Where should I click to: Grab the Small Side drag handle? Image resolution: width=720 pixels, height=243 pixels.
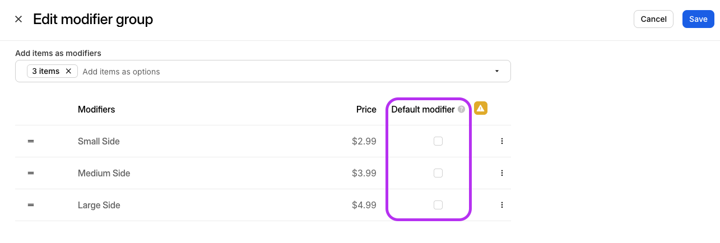point(31,141)
